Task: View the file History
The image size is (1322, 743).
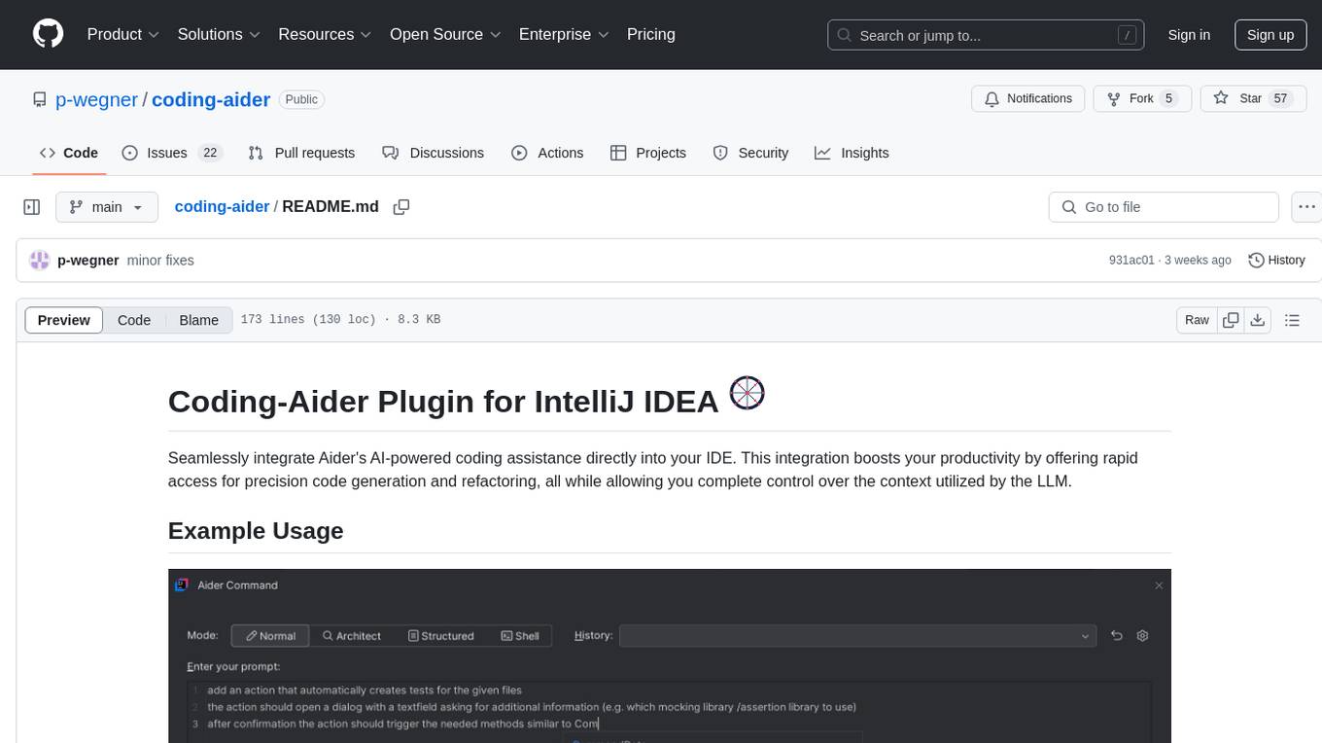Action: point(1276,261)
